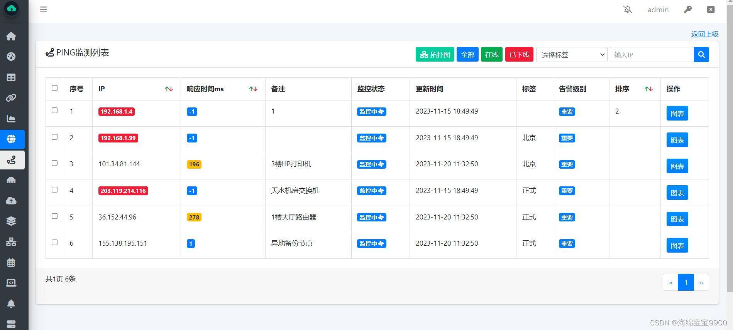Screen dimensions: 733x330
Task: Open the cloud upload sidebar icon
Action: click(x=11, y=201)
